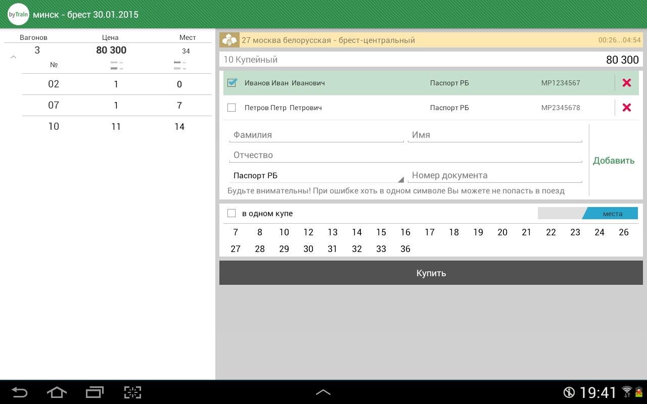647x404 pixels.
Task: Tap seat number 28
Action: point(260,249)
